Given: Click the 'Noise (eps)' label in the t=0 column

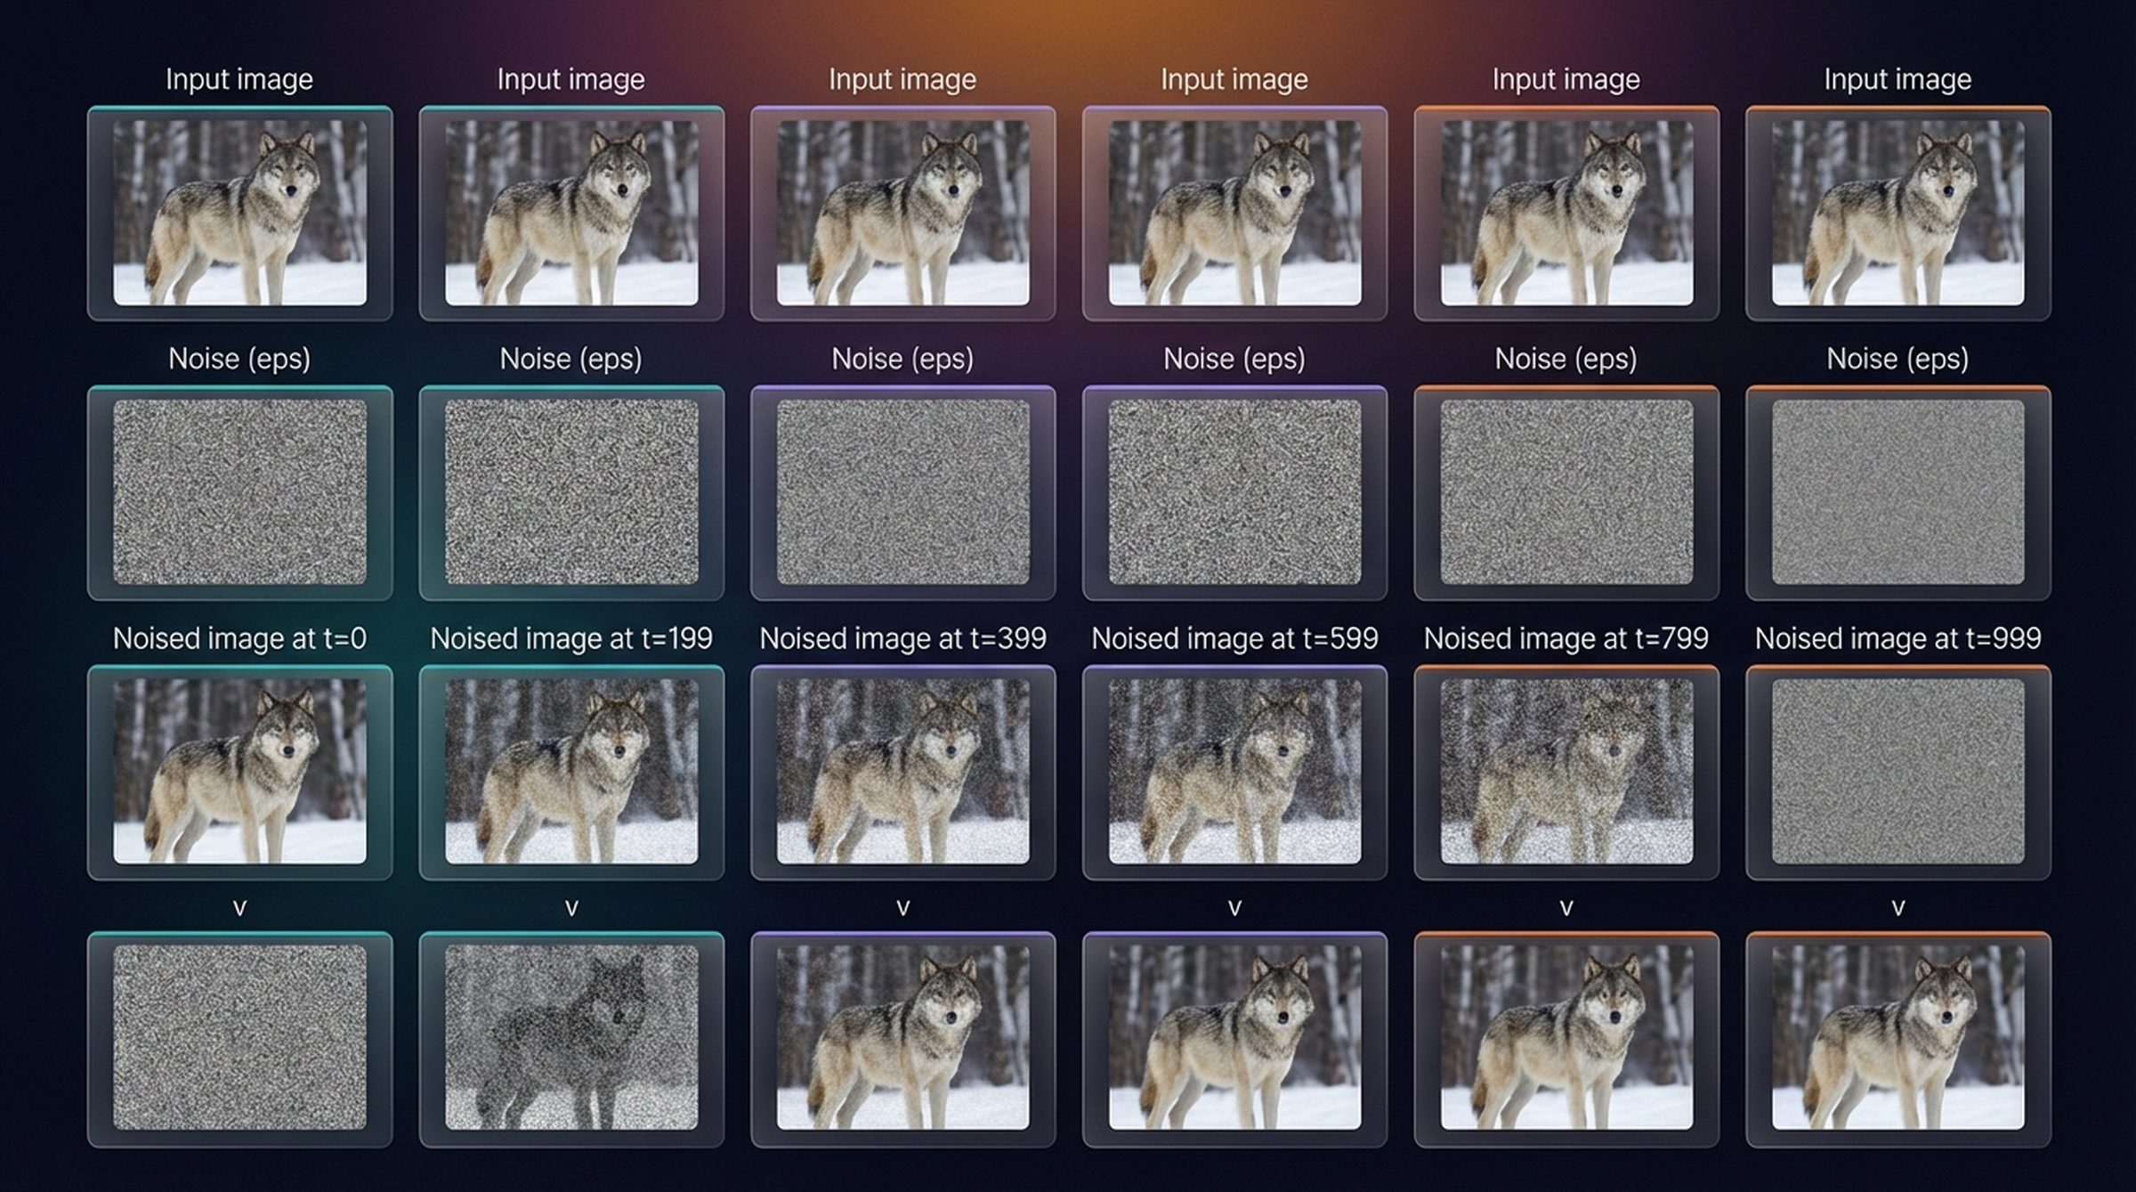Looking at the screenshot, I should [239, 360].
